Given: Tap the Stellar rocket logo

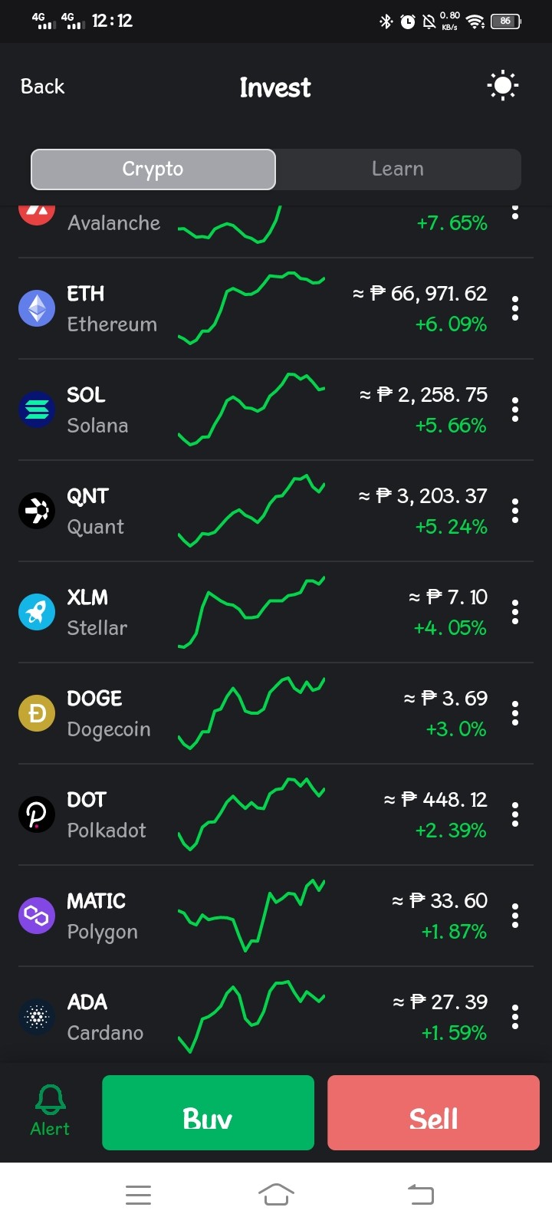Looking at the screenshot, I should pyautogui.click(x=37, y=612).
